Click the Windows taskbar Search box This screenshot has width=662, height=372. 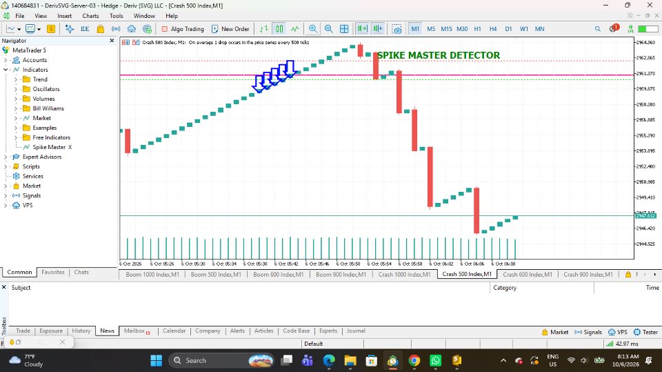coord(221,360)
